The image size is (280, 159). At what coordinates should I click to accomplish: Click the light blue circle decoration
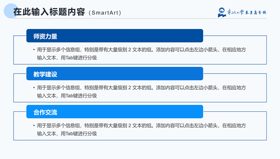(x=11, y=11)
